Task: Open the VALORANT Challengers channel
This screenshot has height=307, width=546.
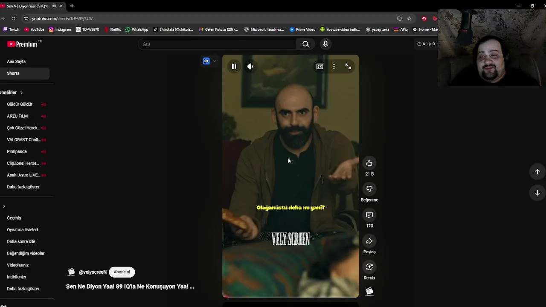Action: pos(23,140)
